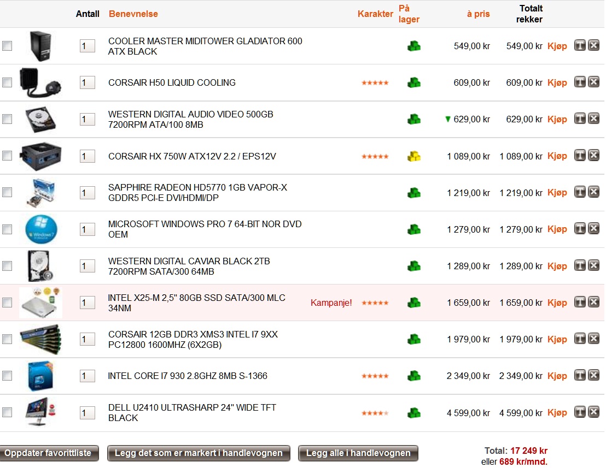This screenshot has width=606, height=468.
Task: Click quantity field for Cooler Master Gladiator
Action: point(88,46)
